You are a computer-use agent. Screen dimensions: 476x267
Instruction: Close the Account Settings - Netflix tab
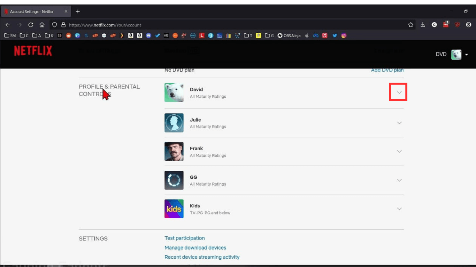[66, 11]
